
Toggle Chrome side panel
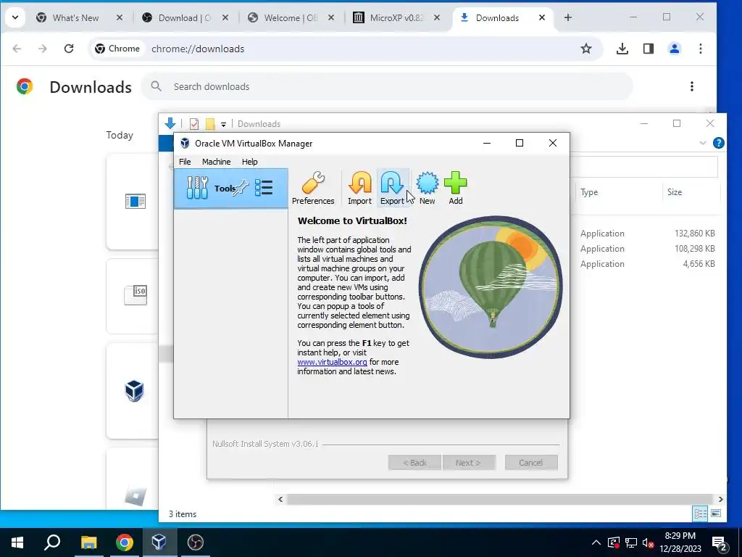[649, 49]
